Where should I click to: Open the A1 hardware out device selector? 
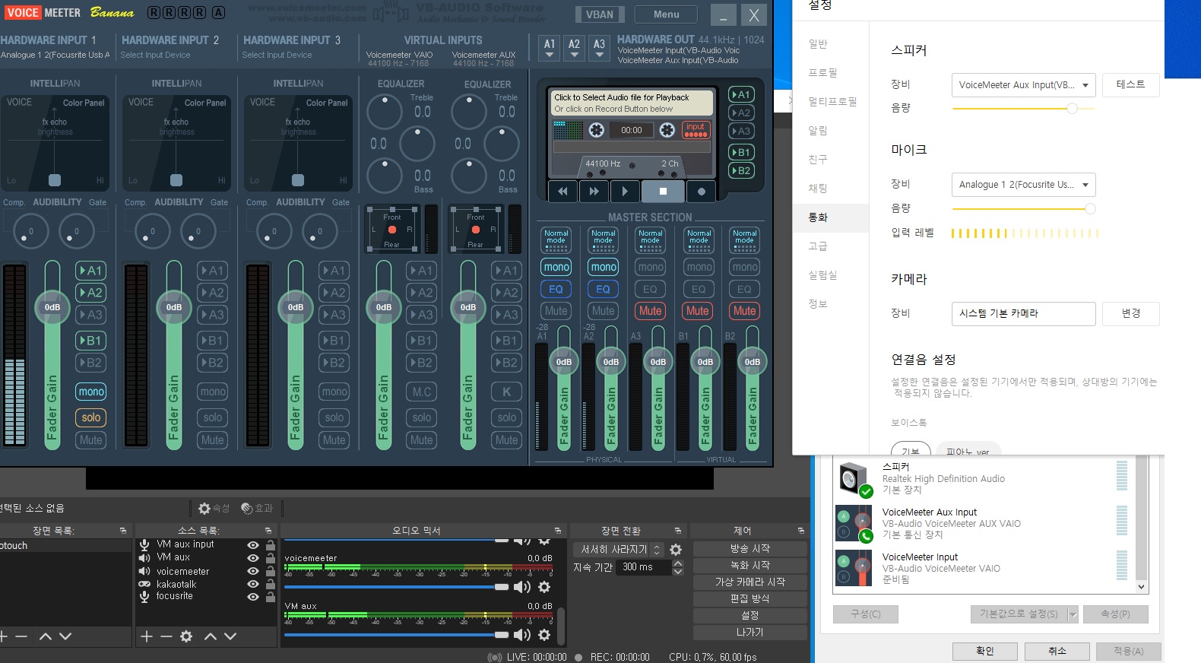coord(550,49)
